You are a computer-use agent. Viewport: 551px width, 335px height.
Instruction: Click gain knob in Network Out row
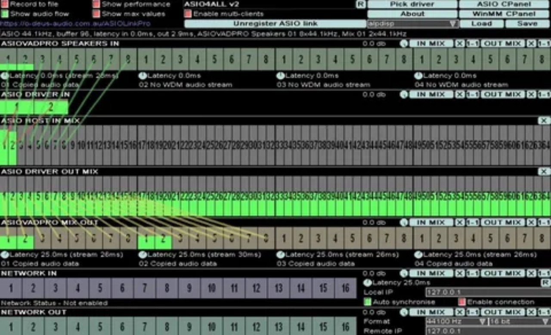(403, 312)
